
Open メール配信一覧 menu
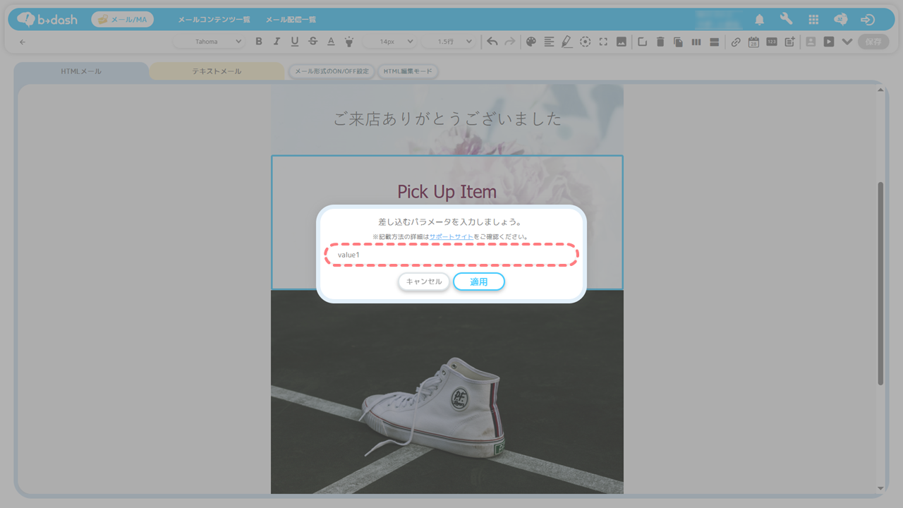coord(291,20)
